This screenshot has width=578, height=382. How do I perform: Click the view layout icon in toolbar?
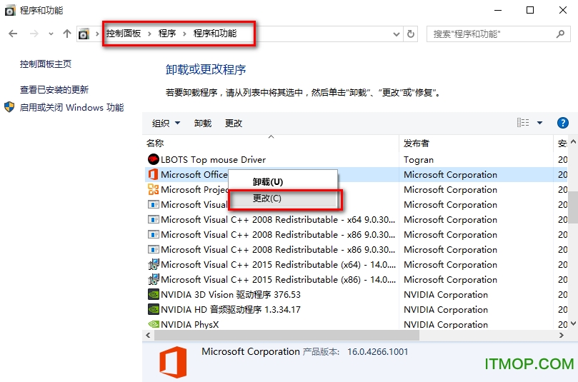click(523, 123)
